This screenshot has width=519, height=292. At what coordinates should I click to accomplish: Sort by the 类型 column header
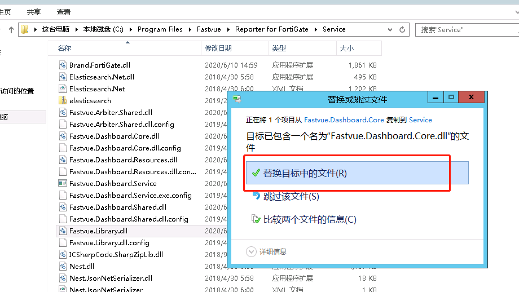[302, 48]
